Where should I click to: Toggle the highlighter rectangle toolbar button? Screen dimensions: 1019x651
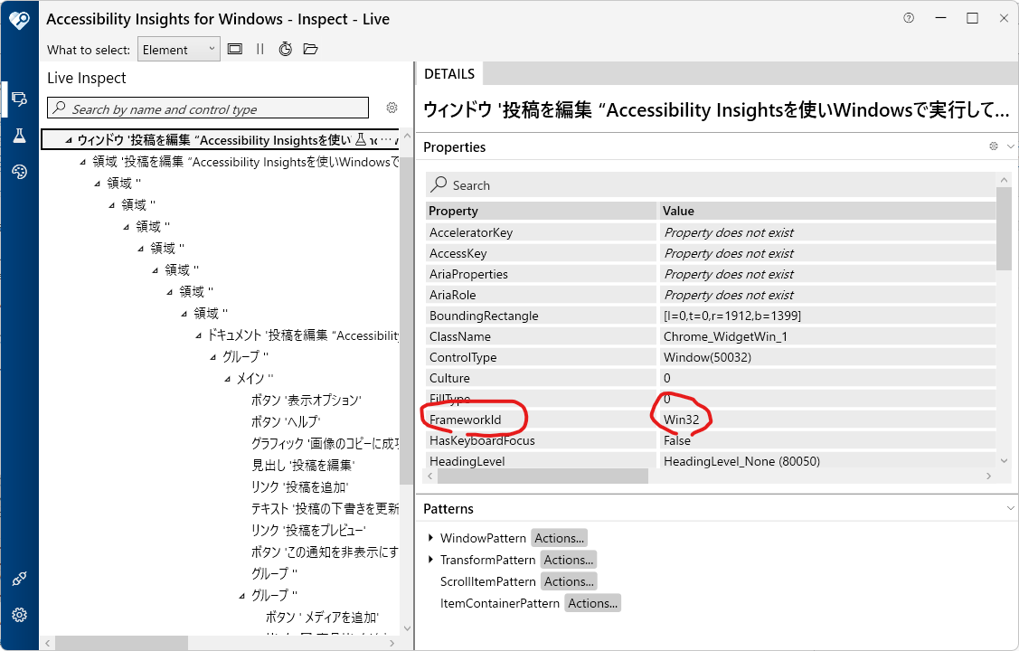235,50
